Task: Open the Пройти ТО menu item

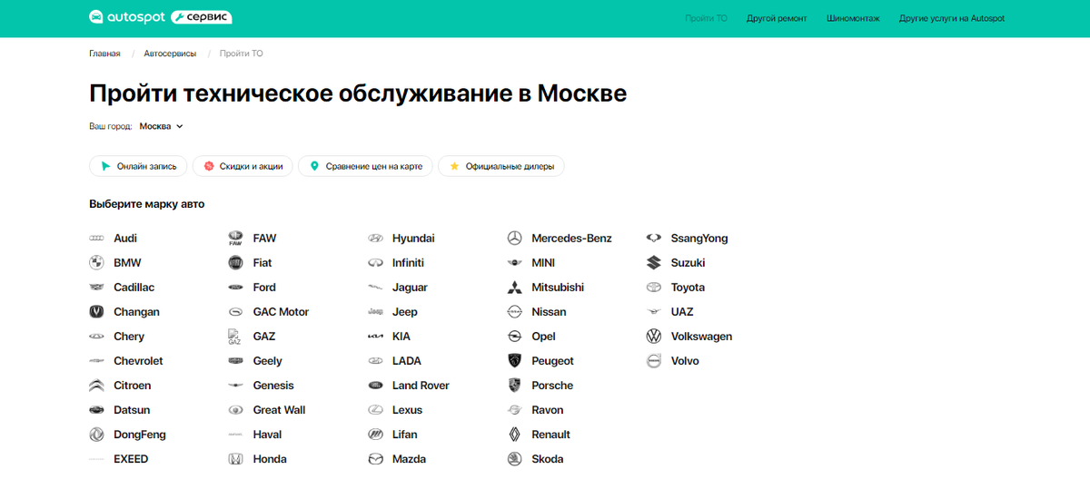Action: (x=706, y=18)
